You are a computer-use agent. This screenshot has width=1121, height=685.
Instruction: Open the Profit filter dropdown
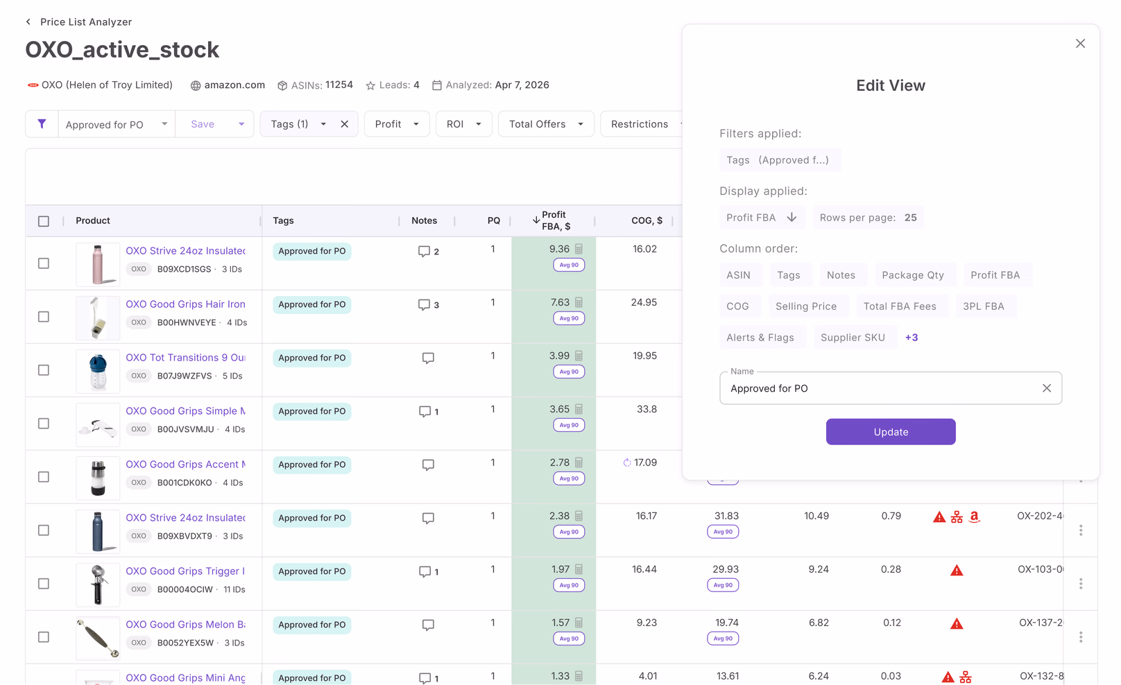397,124
